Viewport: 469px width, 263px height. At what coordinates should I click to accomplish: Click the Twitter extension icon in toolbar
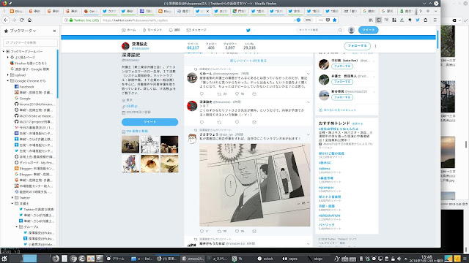coord(418,20)
